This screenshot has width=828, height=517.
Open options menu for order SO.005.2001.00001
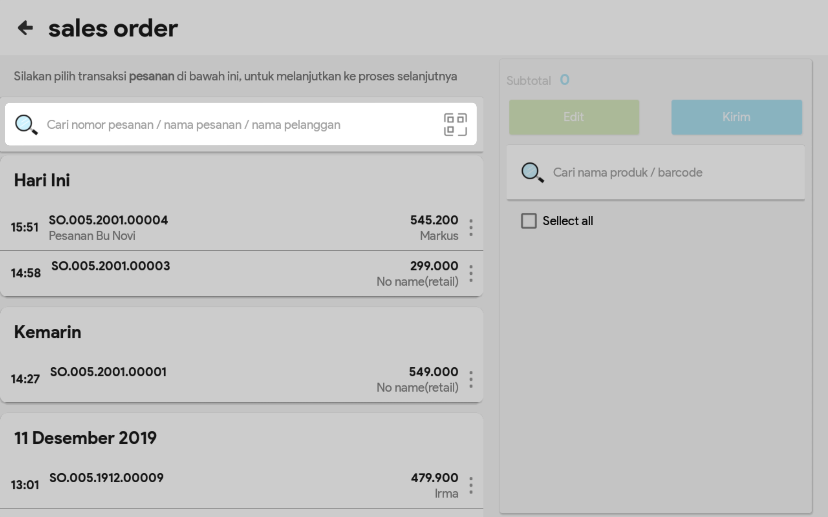point(471,380)
